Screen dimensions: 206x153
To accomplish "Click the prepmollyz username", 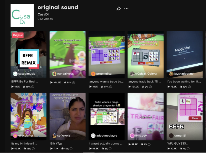I will [x=104, y=74].
